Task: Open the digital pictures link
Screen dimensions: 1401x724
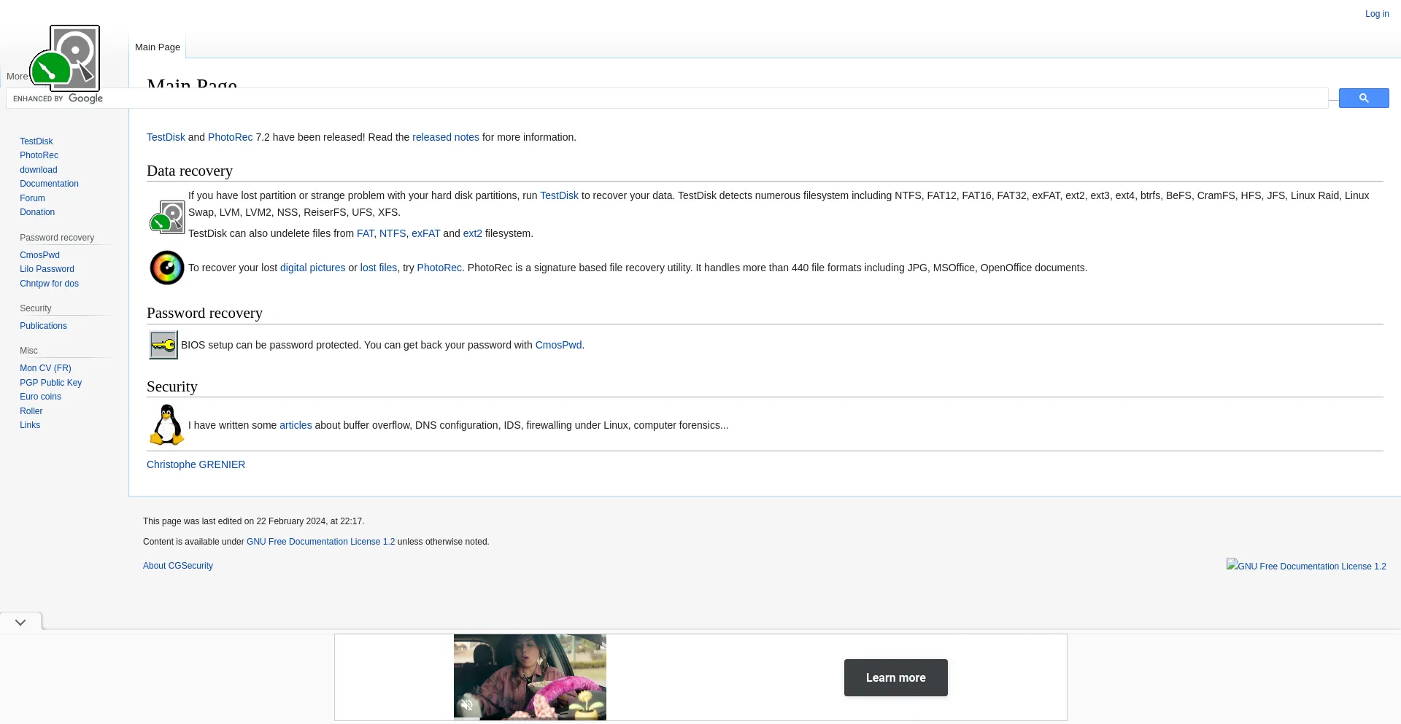Action: (312, 268)
